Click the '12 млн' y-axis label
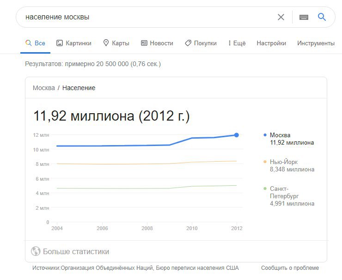 pyautogui.click(x=41, y=135)
